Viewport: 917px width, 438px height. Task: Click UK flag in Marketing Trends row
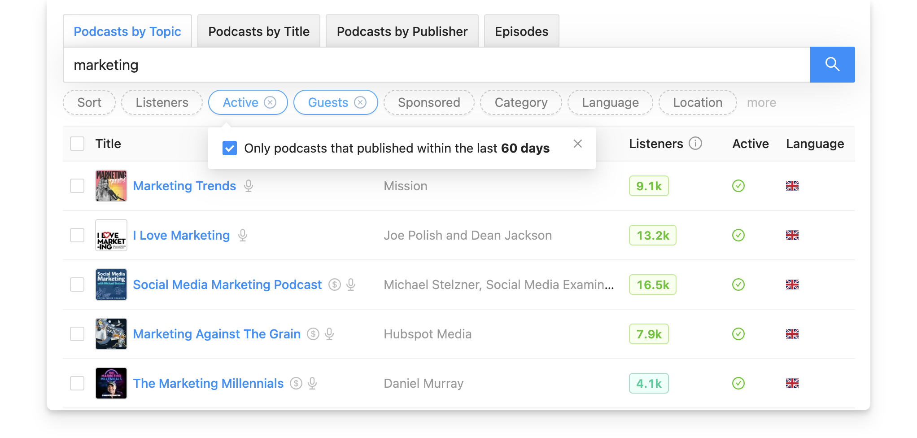(x=792, y=186)
